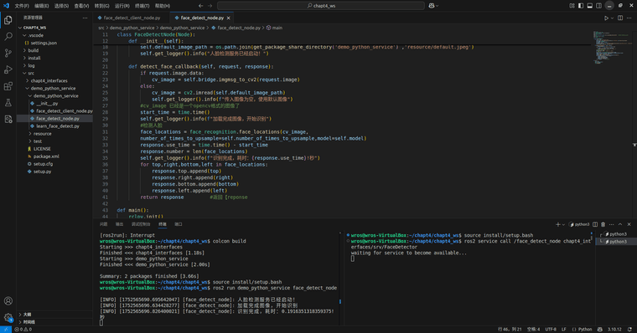Collapse the CHAPT4_WS root folder
This screenshot has height=333, width=637.
20,28
